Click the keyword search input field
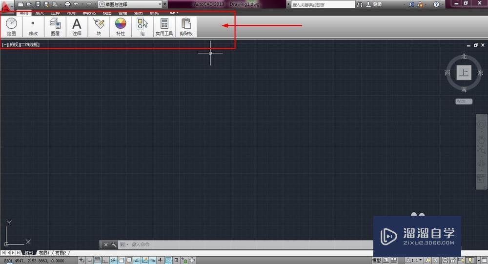 click(x=323, y=5)
